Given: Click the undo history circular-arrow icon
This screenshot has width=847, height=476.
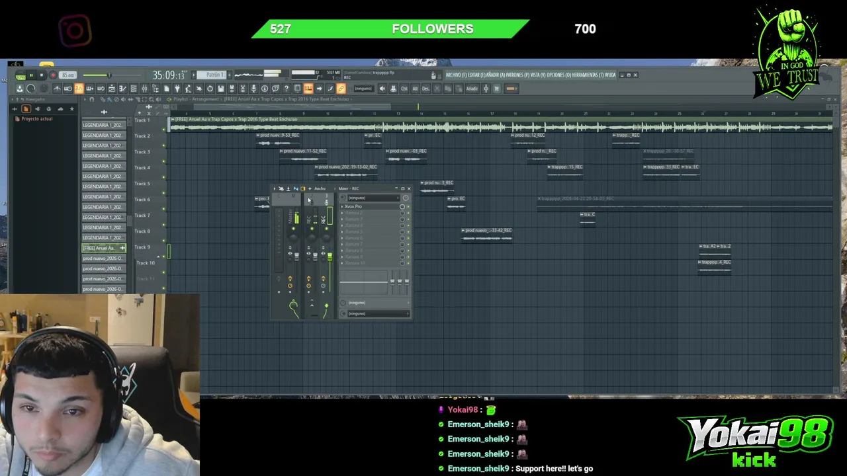Looking at the screenshot, I should (x=210, y=89).
